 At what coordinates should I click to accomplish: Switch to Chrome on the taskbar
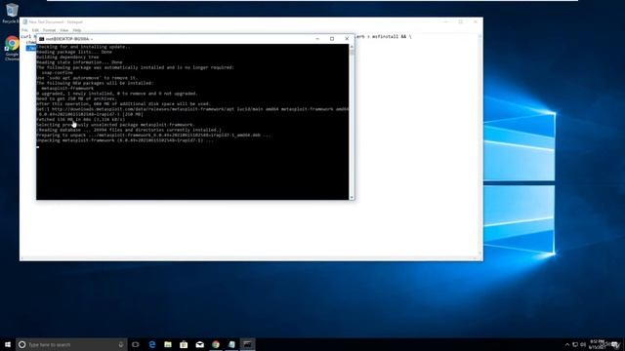(216, 344)
